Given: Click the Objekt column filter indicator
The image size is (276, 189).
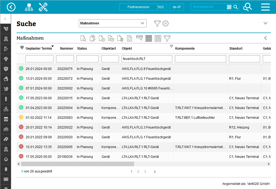Looking at the screenshot, I should [x=171, y=46].
